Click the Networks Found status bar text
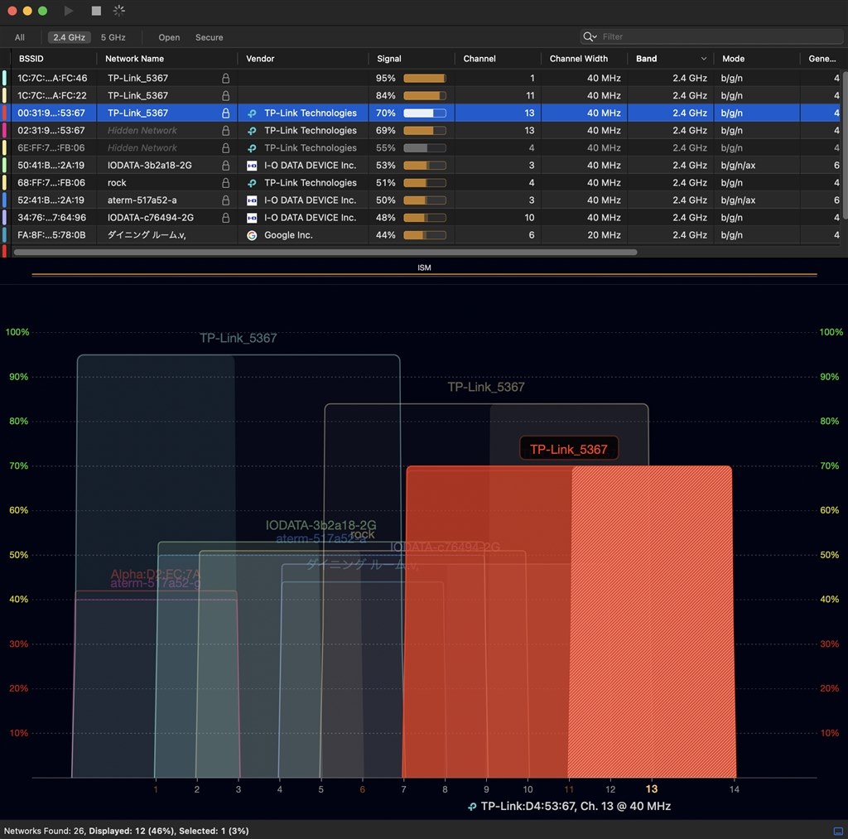 tap(126, 831)
